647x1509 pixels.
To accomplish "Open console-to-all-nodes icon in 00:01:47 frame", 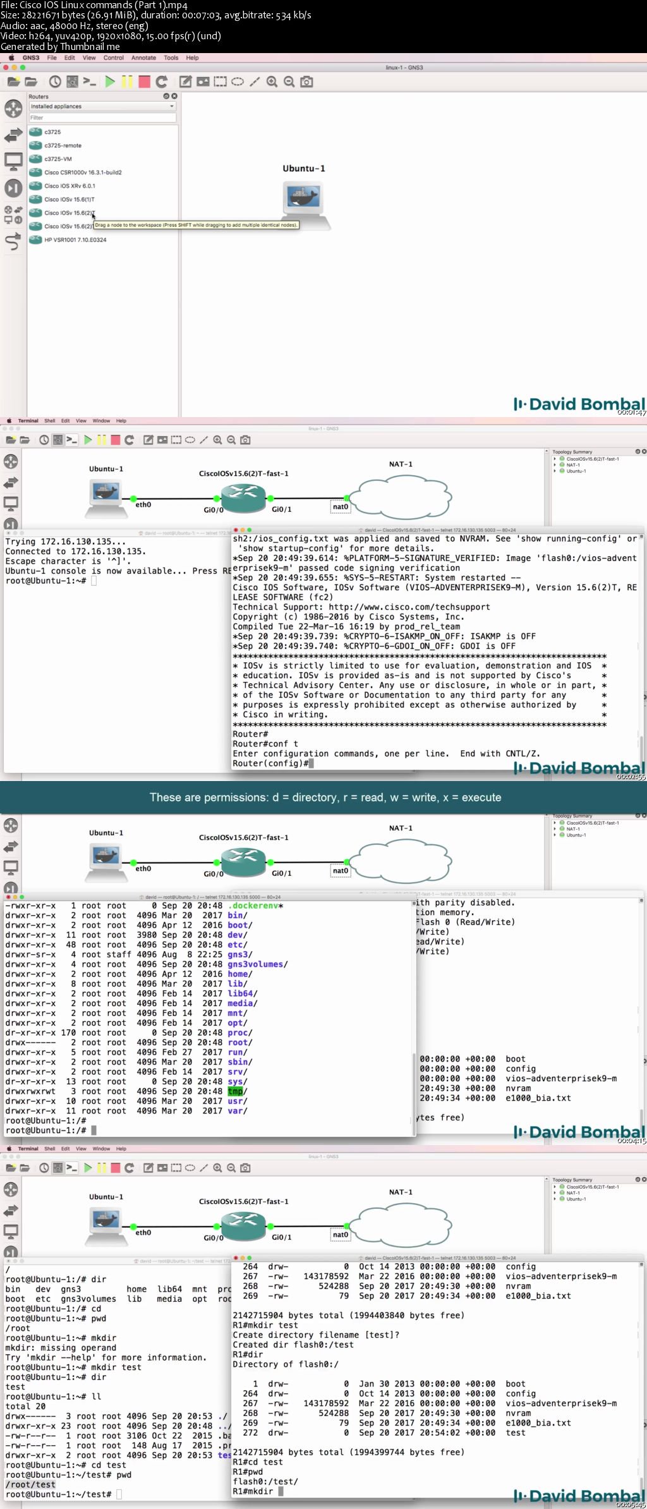I will (90, 82).
